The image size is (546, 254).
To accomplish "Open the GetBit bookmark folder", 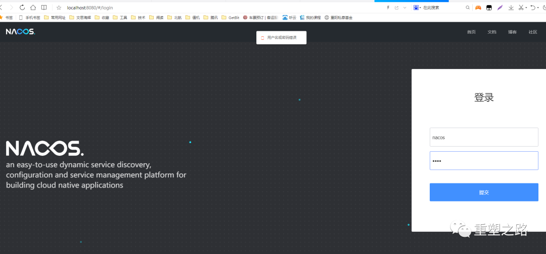I will 231,17.
